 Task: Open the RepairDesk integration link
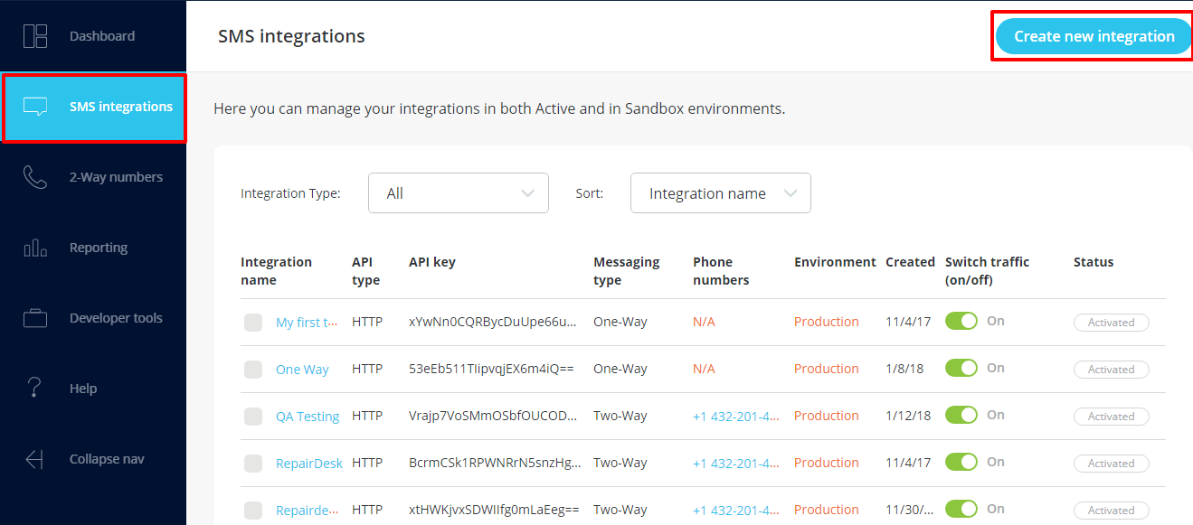(309, 464)
